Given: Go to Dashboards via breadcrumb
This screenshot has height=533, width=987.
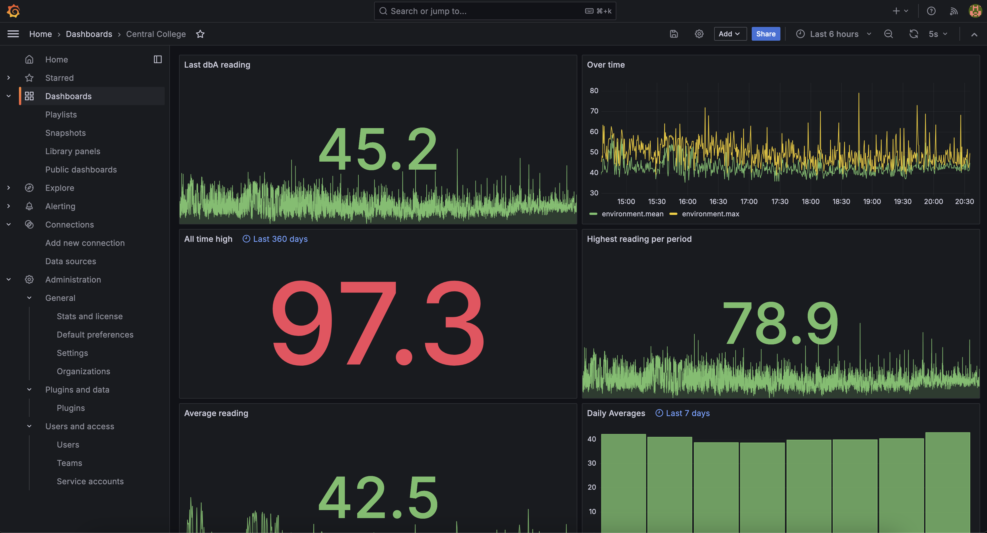Looking at the screenshot, I should click(89, 34).
